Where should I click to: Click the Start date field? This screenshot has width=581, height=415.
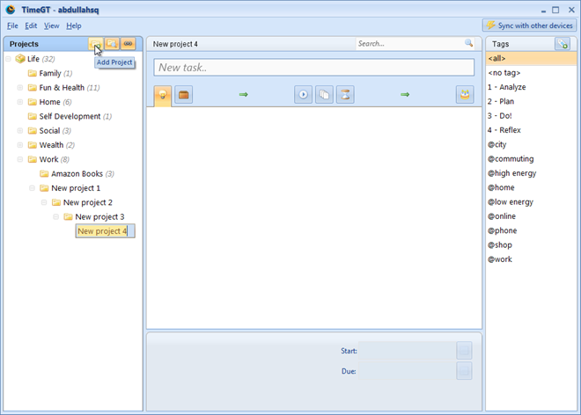point(408,350)
